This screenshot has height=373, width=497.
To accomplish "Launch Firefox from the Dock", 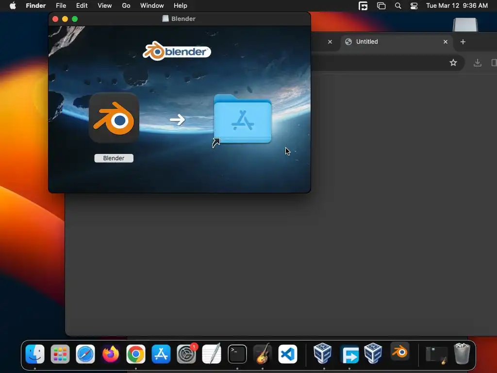I will [x=111, y=354].
